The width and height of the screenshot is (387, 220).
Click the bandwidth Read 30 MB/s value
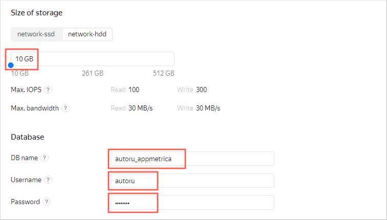tap(141, 108)
